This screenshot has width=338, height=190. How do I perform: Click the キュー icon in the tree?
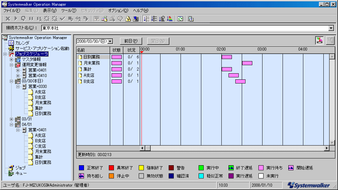(x=11, y=173)
